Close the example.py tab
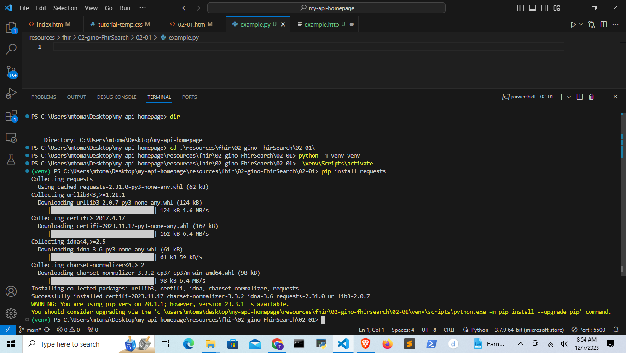626x353 pixels. (283, 24)
